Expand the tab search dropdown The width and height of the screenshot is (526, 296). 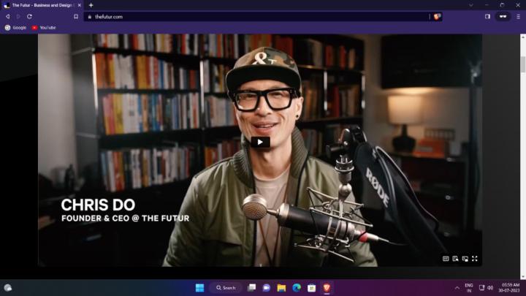471,5
